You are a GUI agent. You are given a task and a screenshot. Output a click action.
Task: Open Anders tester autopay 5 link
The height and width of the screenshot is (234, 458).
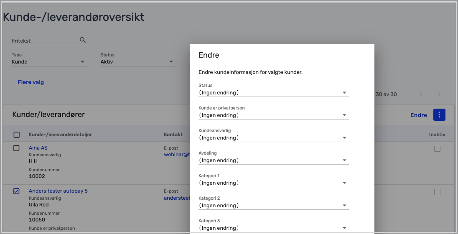pyautogui.click(x=58, y=191)
